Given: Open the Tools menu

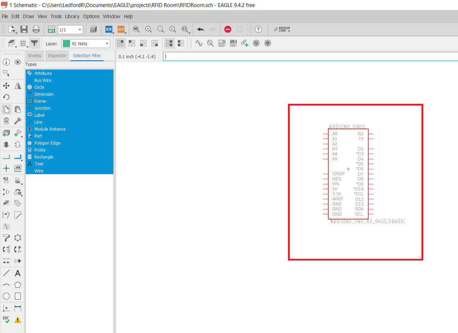Looking at the screenshot, I should coord(56,16).
